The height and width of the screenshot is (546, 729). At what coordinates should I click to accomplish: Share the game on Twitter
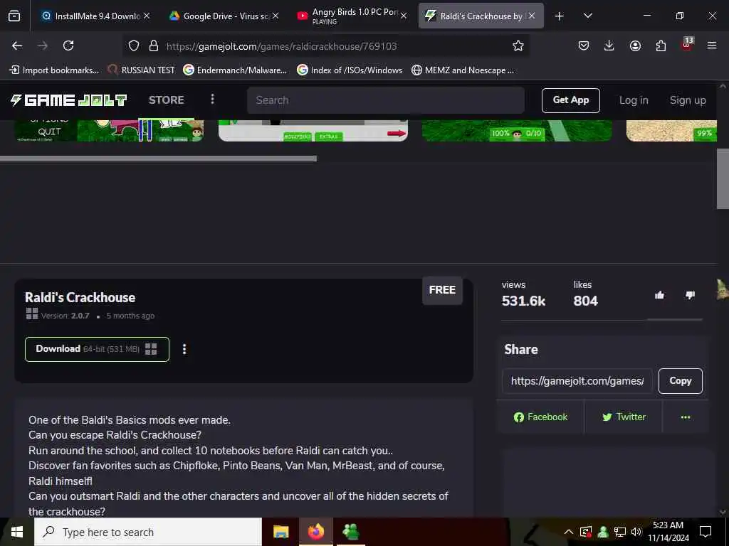click(624, 417)
